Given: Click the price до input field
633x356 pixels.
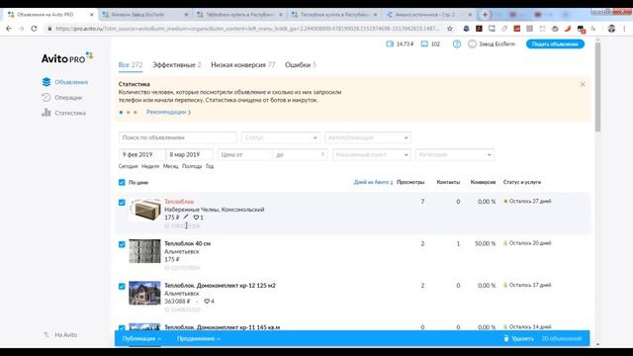Looking at the screenshot, I should [300, 154].
